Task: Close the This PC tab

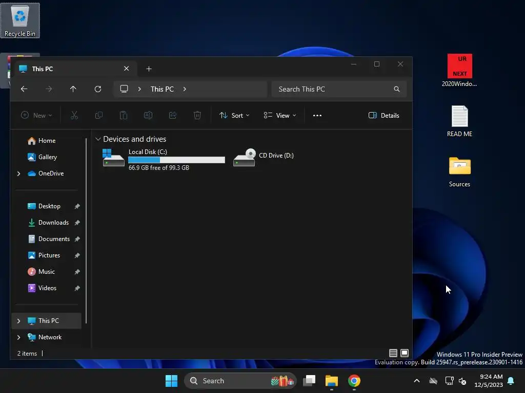Action: click(x=126, y=69)
